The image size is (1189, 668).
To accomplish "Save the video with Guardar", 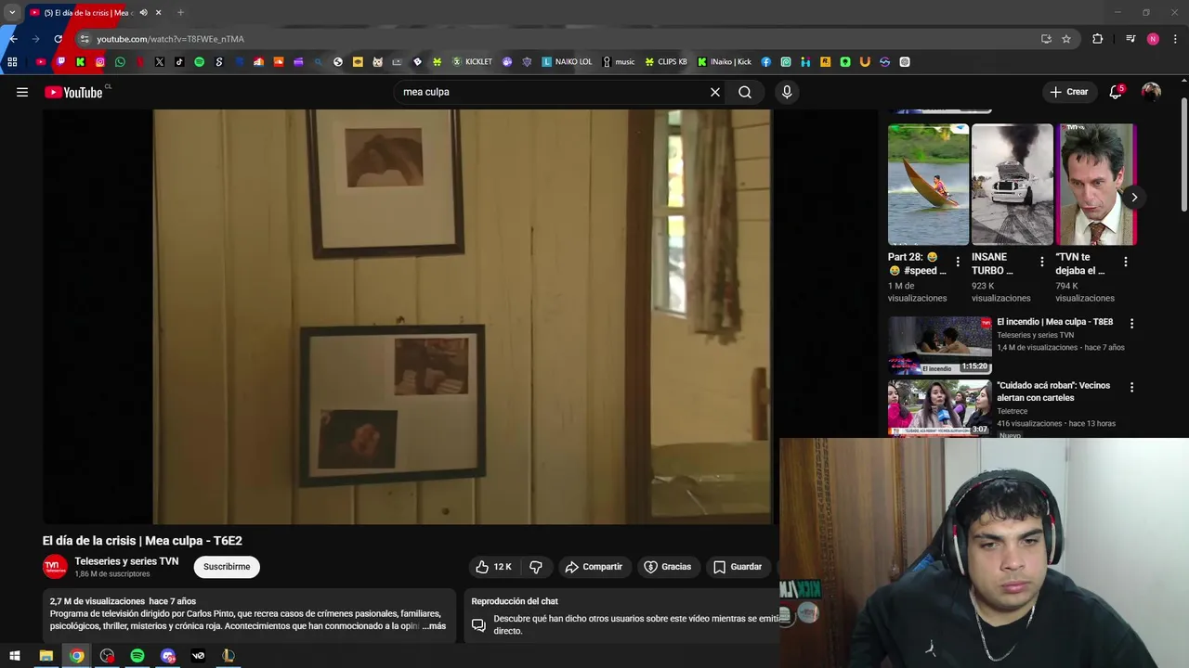I will [x=738, y=567].
